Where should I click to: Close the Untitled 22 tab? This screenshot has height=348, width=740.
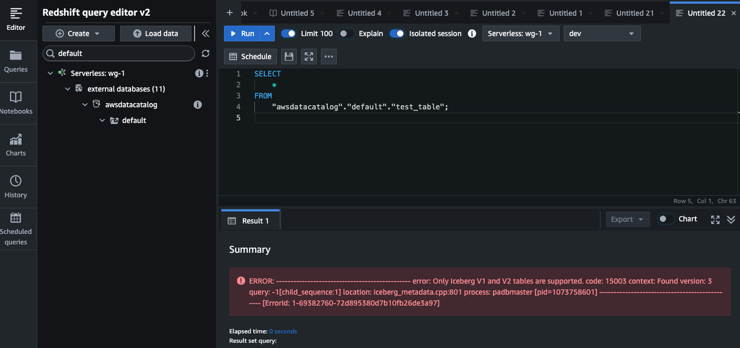733,13
